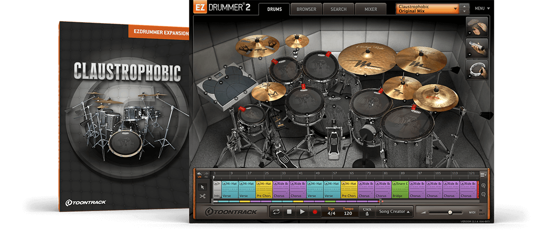553x238 pixels.
Task: Open the MENU dropdown
Action: tap(482, 8)
